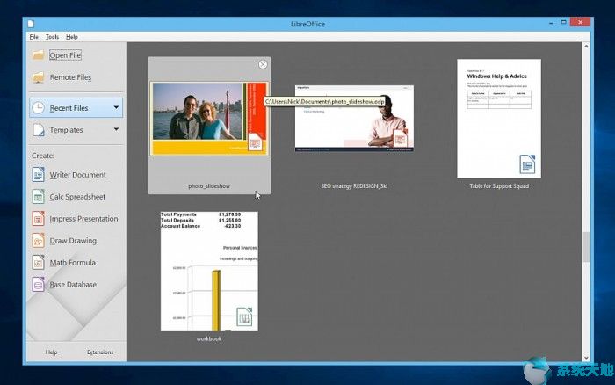Image resolution: width=615 pixels, height=385 pixels.
Task: Click the Open File folder icon
Action: [39, 55]
